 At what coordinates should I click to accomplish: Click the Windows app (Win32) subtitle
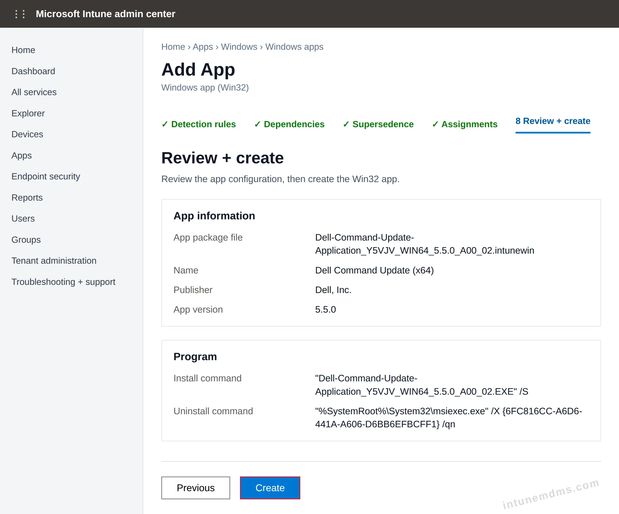(205, 88)
